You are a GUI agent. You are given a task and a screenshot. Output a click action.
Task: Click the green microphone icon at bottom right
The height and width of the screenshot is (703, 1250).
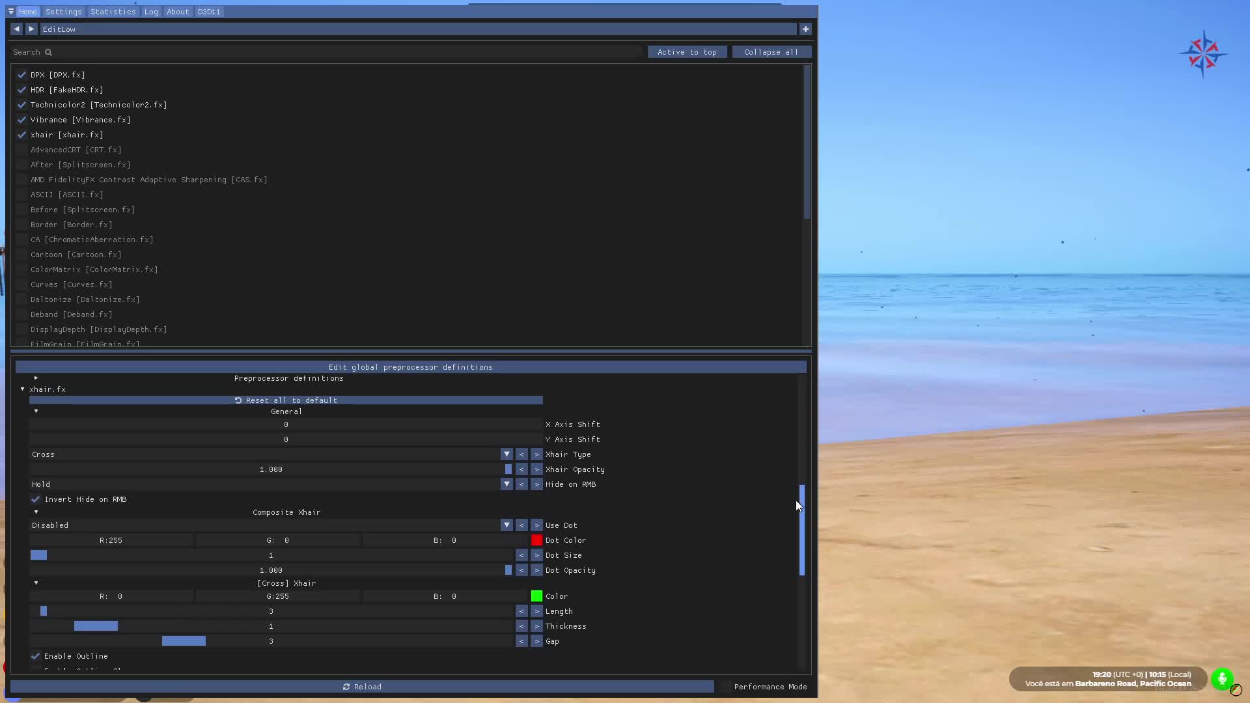[1222, 679]
